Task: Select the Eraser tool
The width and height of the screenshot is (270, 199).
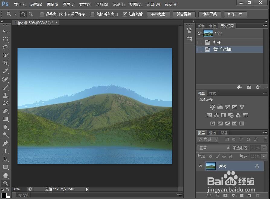Action: [5, 111]
